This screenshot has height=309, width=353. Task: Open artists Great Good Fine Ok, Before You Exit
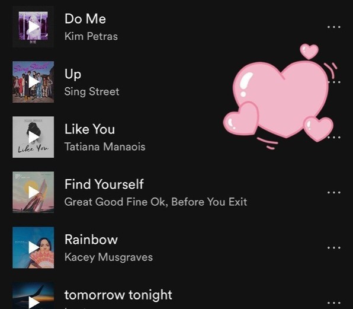coord(156,202)
